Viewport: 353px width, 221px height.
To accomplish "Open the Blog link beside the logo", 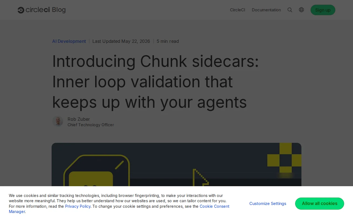I will pos(59,10).
